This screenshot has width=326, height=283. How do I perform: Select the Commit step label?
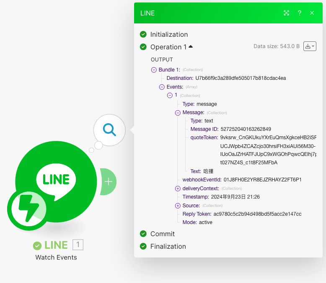(163, 234)
